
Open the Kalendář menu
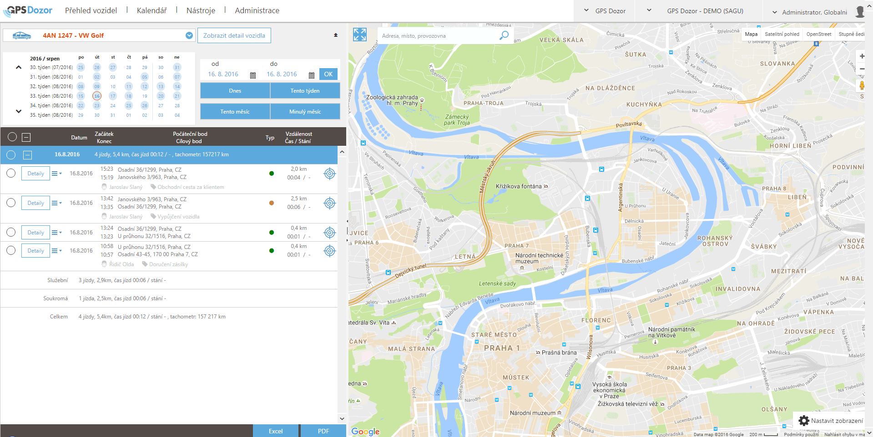(151, 10)
